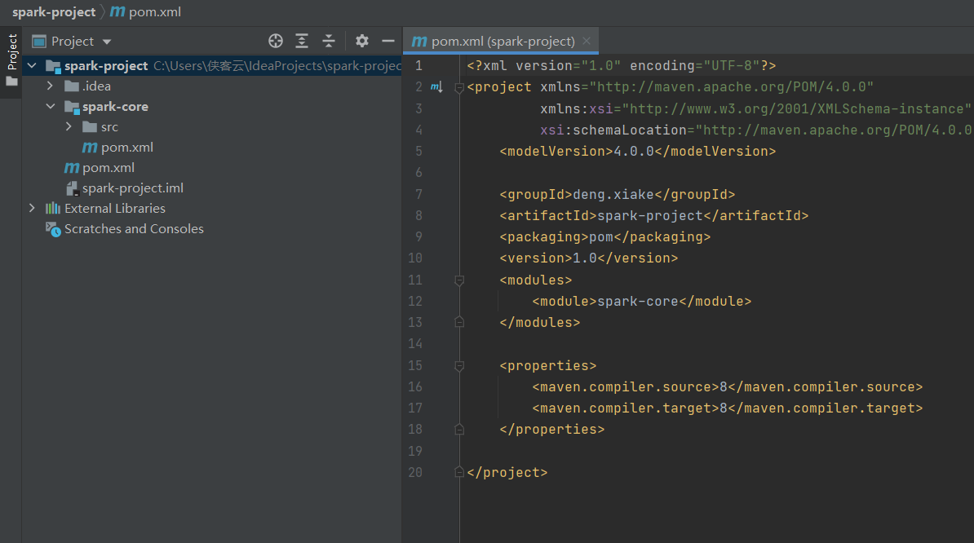This screenshot has width=974, height=543.
Task: Click pom.xml in the breadcrumb
Action: (155, 11)
